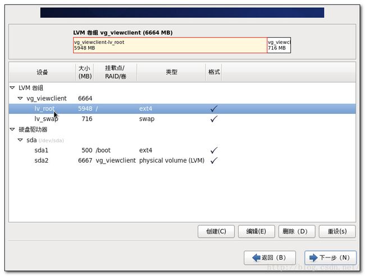Select the vg_viewclient-lv_root 5948 MB bar segment
The width and height of the screenshot is (365, 276).
[170, 45]
